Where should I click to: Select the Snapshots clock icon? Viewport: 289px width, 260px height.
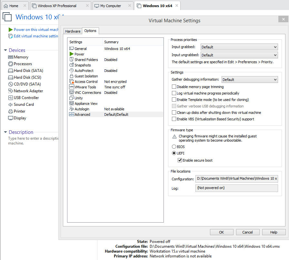point(72,65)
